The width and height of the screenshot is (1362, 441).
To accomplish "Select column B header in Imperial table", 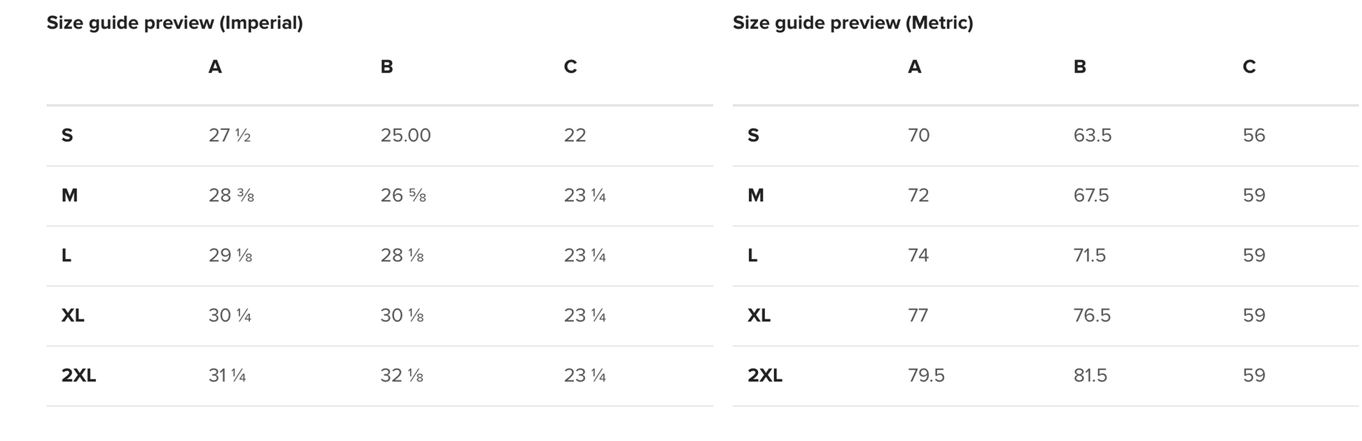I will tap(386, 67).
